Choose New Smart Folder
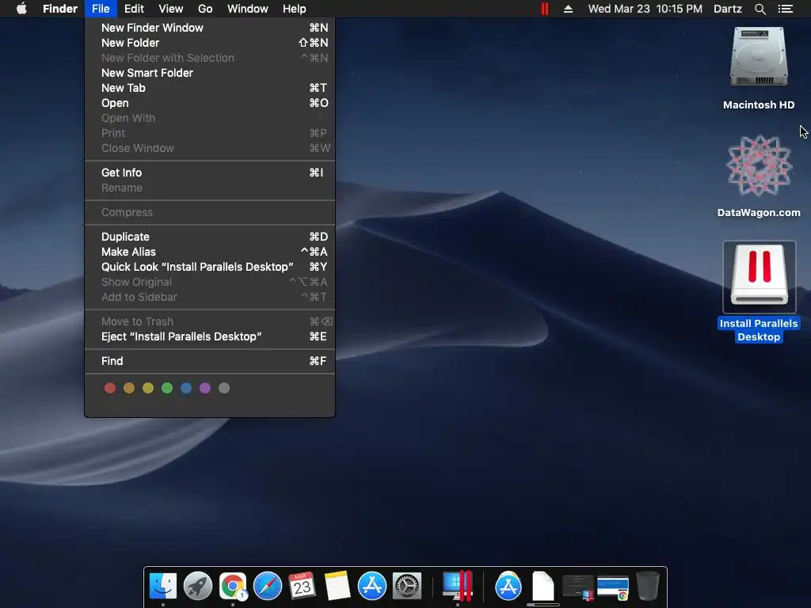811x608 pixels. click(x=209, y=73)
